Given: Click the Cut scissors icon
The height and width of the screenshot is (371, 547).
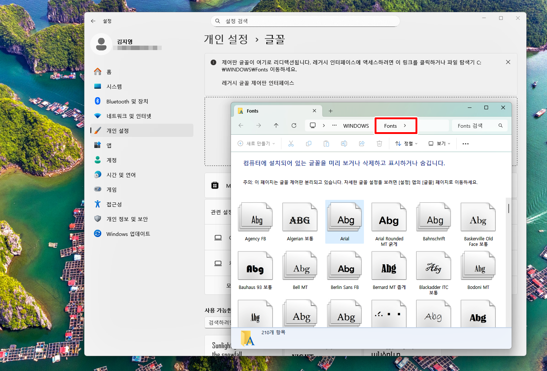Looking at the screenshot, I should tap(291, 144).
